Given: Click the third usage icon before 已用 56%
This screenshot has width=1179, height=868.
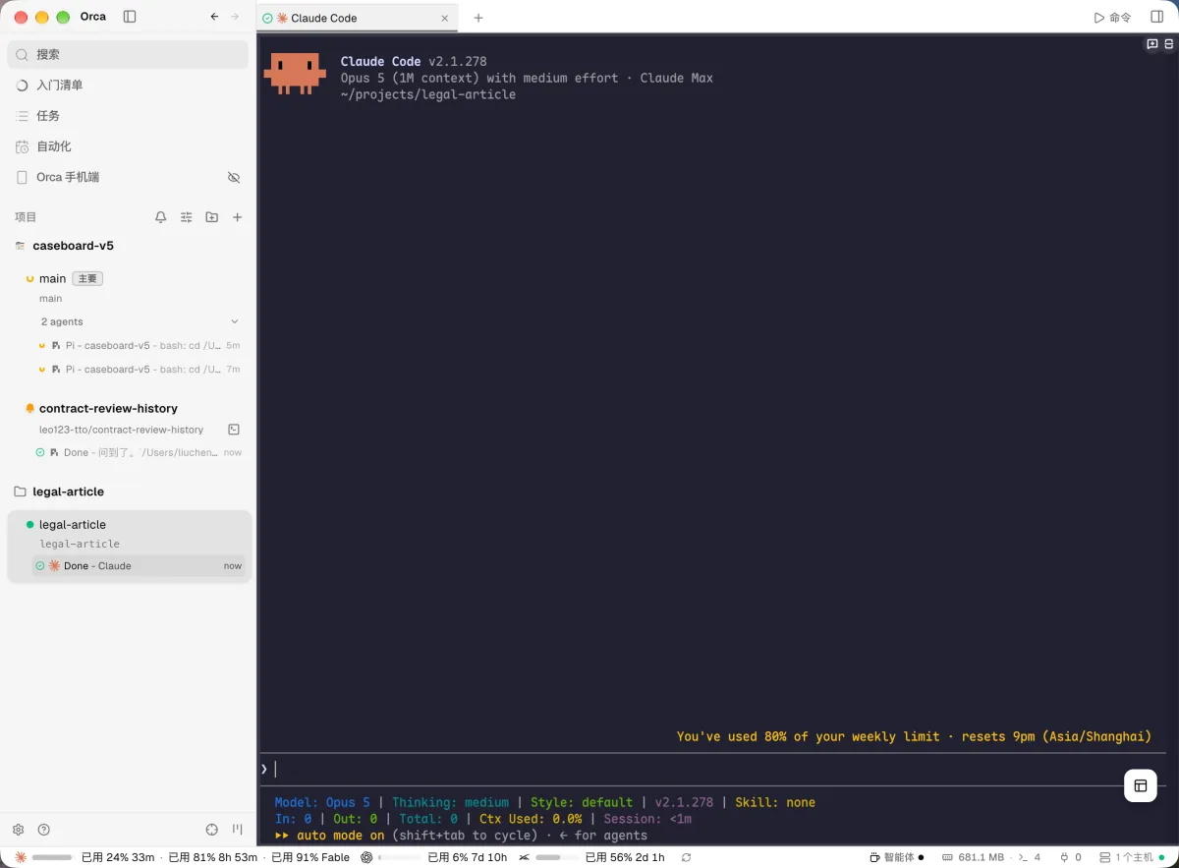Looking at the screenshot, I should pyautogui.click(x=525, y=857).
